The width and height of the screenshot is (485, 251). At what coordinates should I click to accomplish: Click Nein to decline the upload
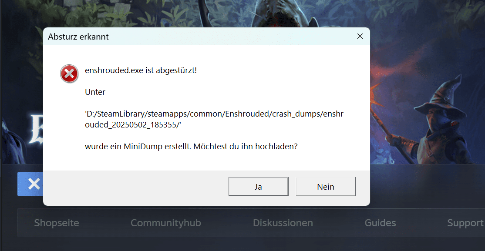pyautogui.click(x=325, y=187)
